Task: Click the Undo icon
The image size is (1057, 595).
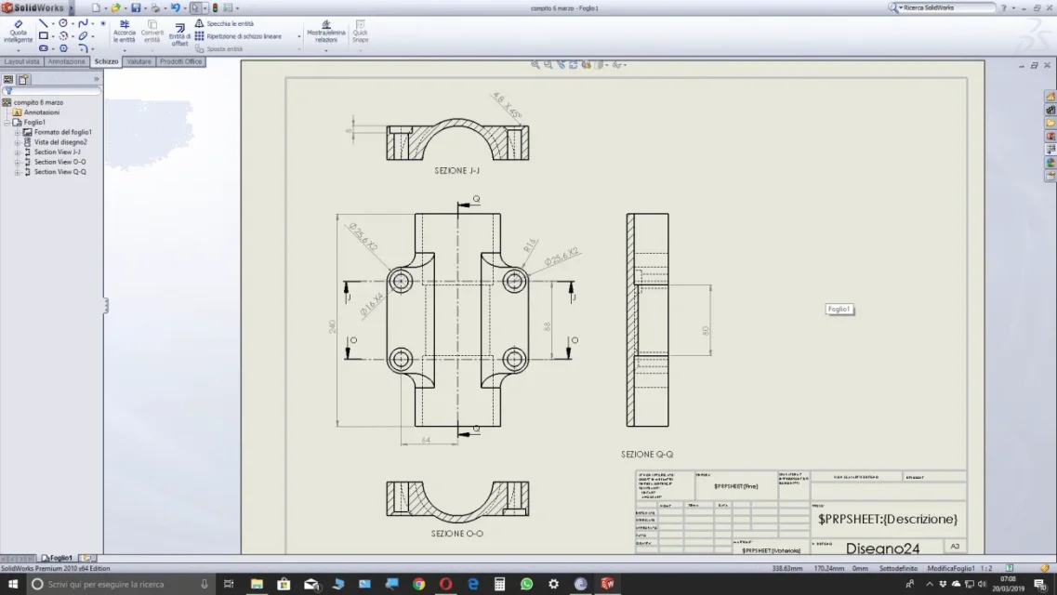Action: click(x=176, y=8)
